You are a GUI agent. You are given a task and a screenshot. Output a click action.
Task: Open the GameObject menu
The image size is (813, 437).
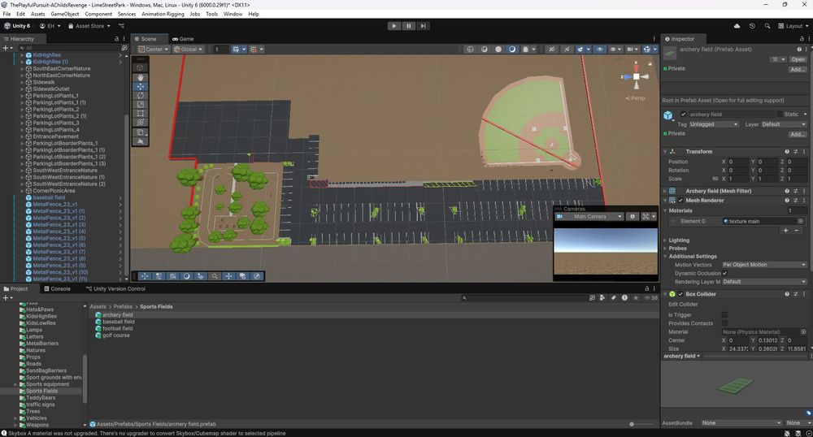click(x=65, y=14)
